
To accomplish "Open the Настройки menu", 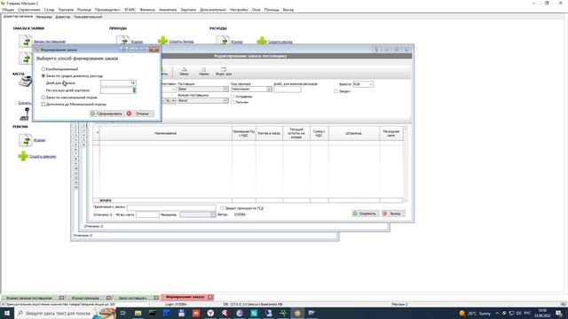I will click(239, 10).
